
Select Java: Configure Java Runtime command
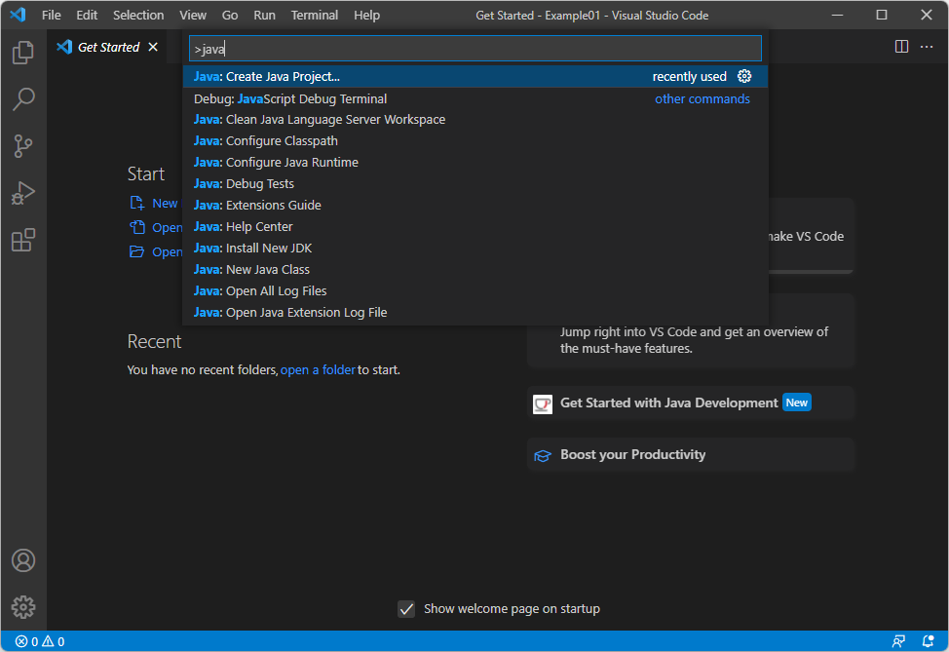tap(475, 162)
